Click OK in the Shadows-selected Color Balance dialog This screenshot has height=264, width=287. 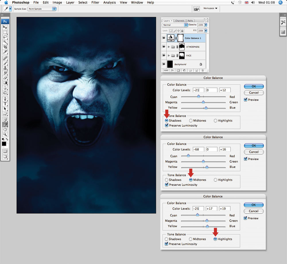[254, 86]
